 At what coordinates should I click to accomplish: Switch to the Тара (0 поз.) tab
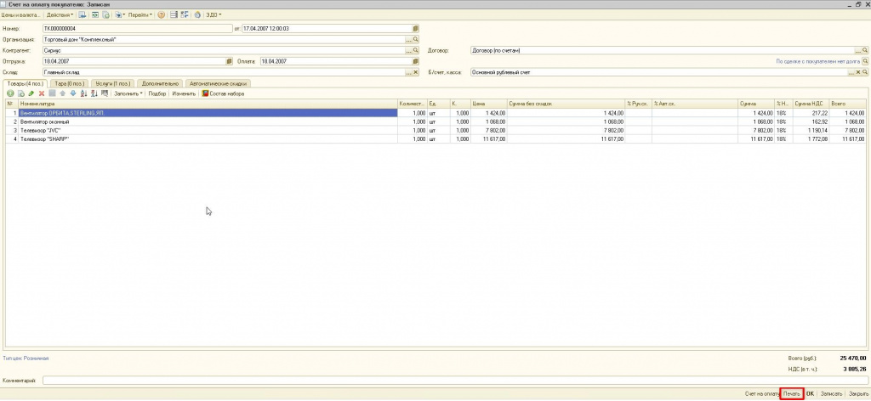point(69,83)
